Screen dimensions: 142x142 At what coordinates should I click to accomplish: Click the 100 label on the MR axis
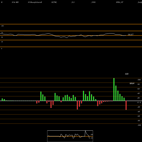click(x=139, y=80)
